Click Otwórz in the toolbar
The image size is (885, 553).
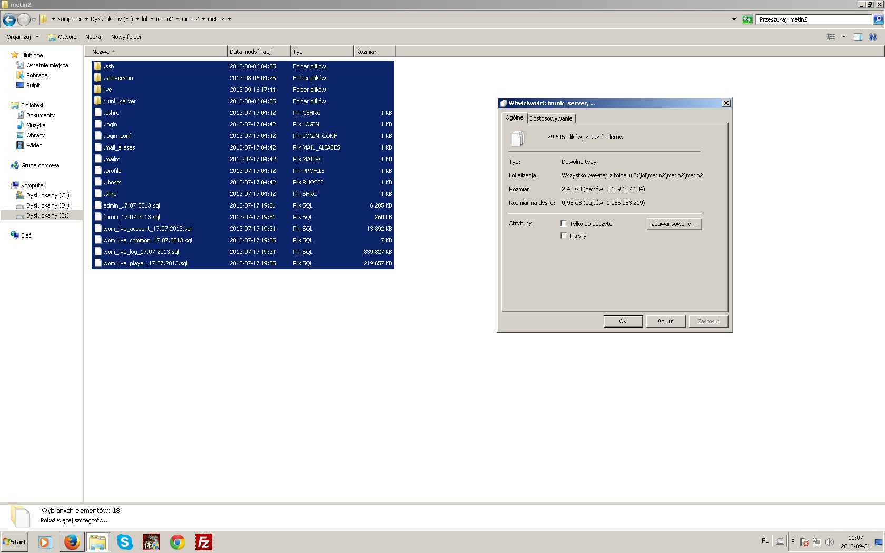click(63, 37)
